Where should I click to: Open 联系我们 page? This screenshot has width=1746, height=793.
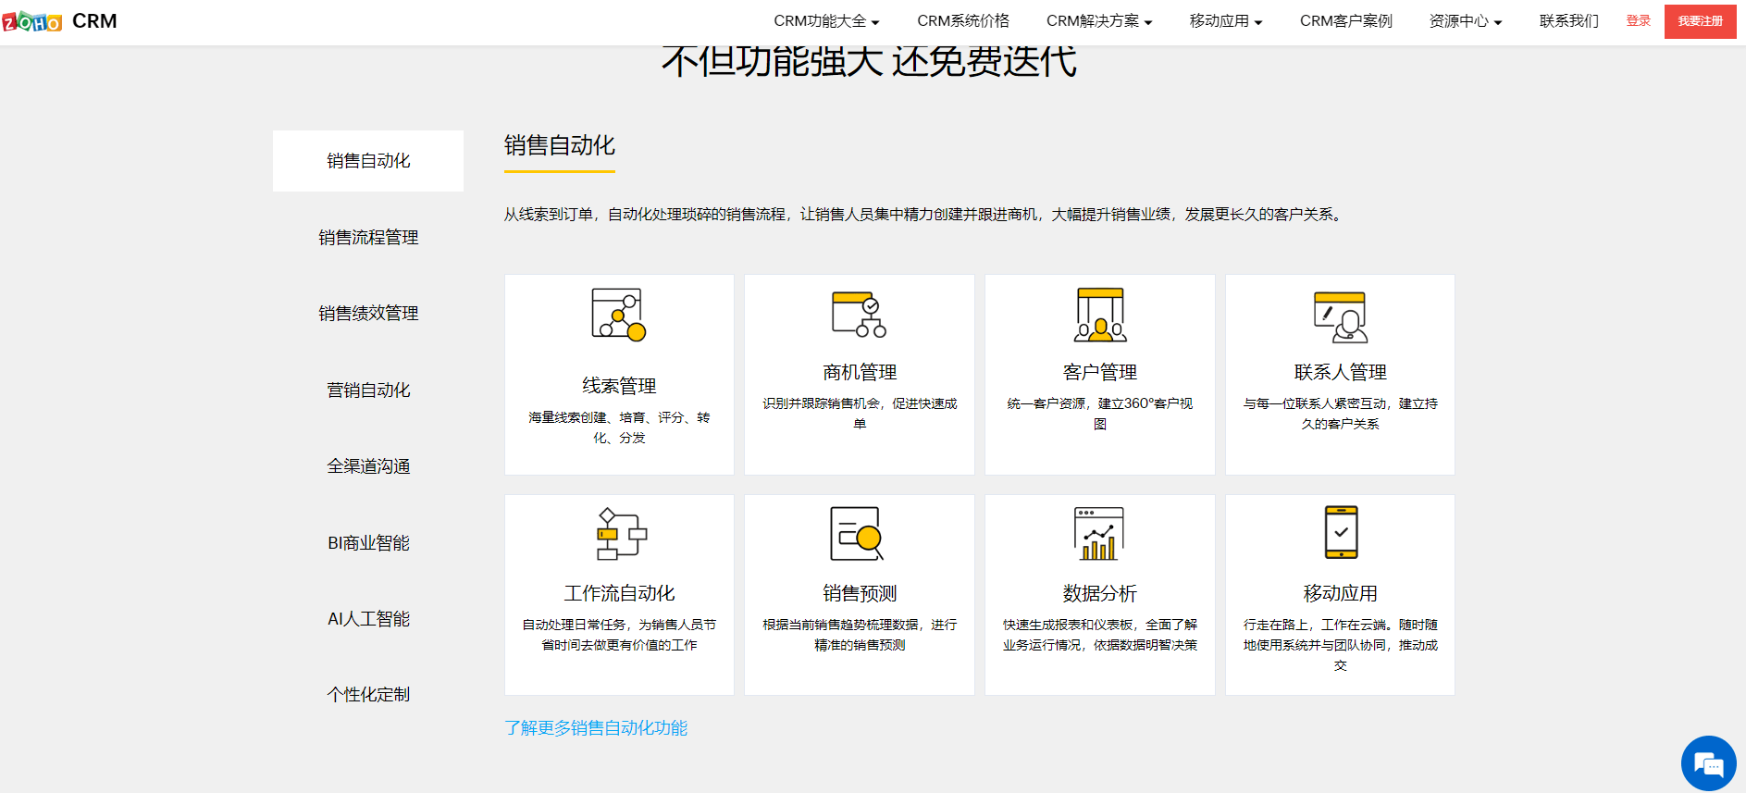tap(1569, 21)
